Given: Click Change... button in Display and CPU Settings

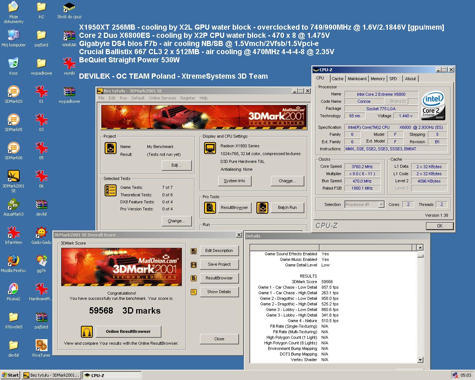Looking at the screenshot, I should [288, 181].
